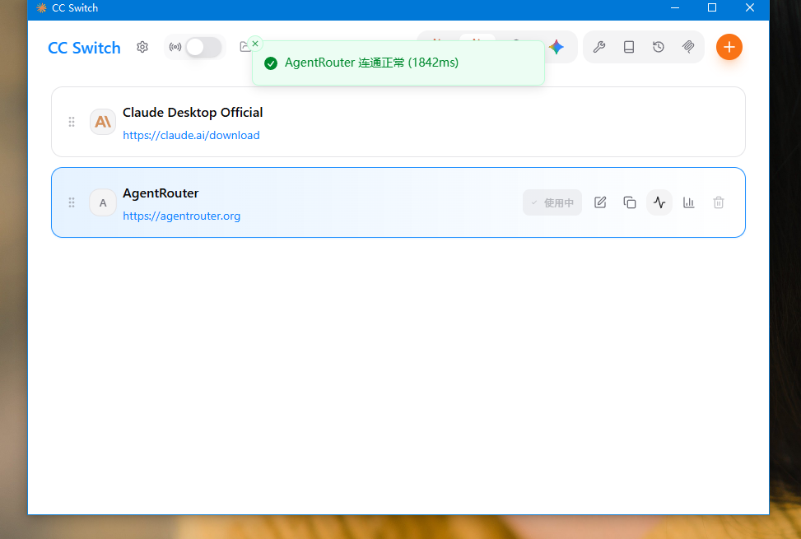The height and width of the screenshot is (539, 801).
Task: Click Claude Desktop Official drag handle
Action: 72,122
